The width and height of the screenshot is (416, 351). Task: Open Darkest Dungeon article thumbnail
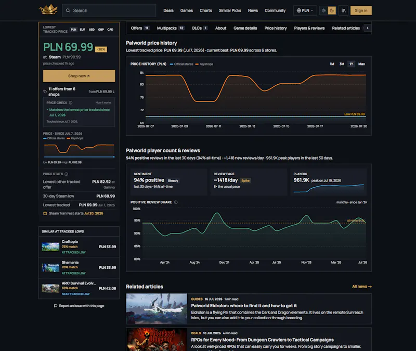(x=157, y=340)
